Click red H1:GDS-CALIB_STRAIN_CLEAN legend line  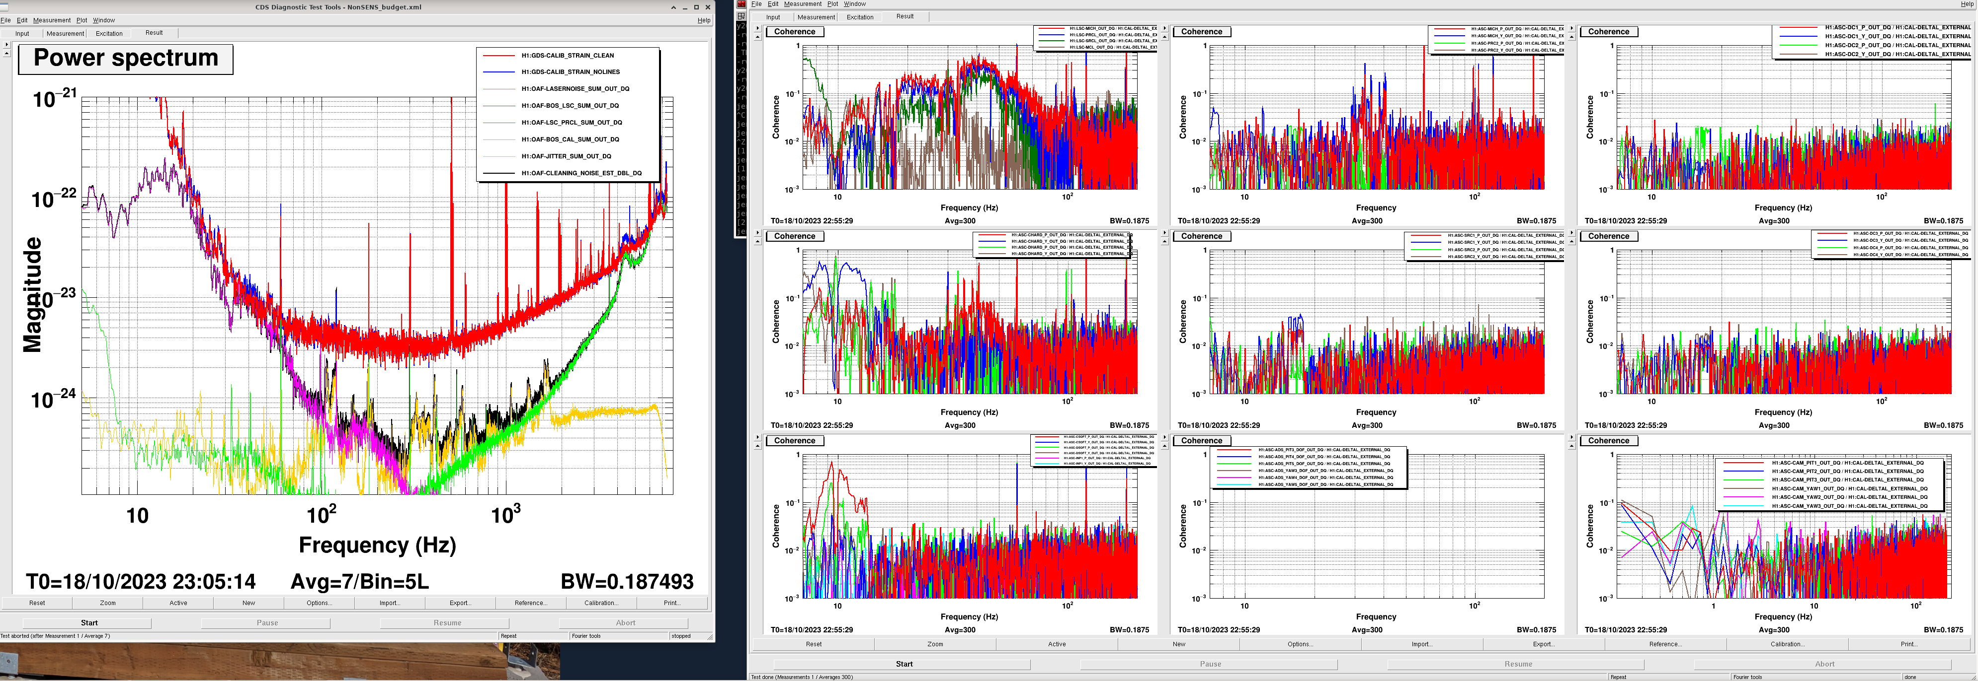click(x=498, y=55)
